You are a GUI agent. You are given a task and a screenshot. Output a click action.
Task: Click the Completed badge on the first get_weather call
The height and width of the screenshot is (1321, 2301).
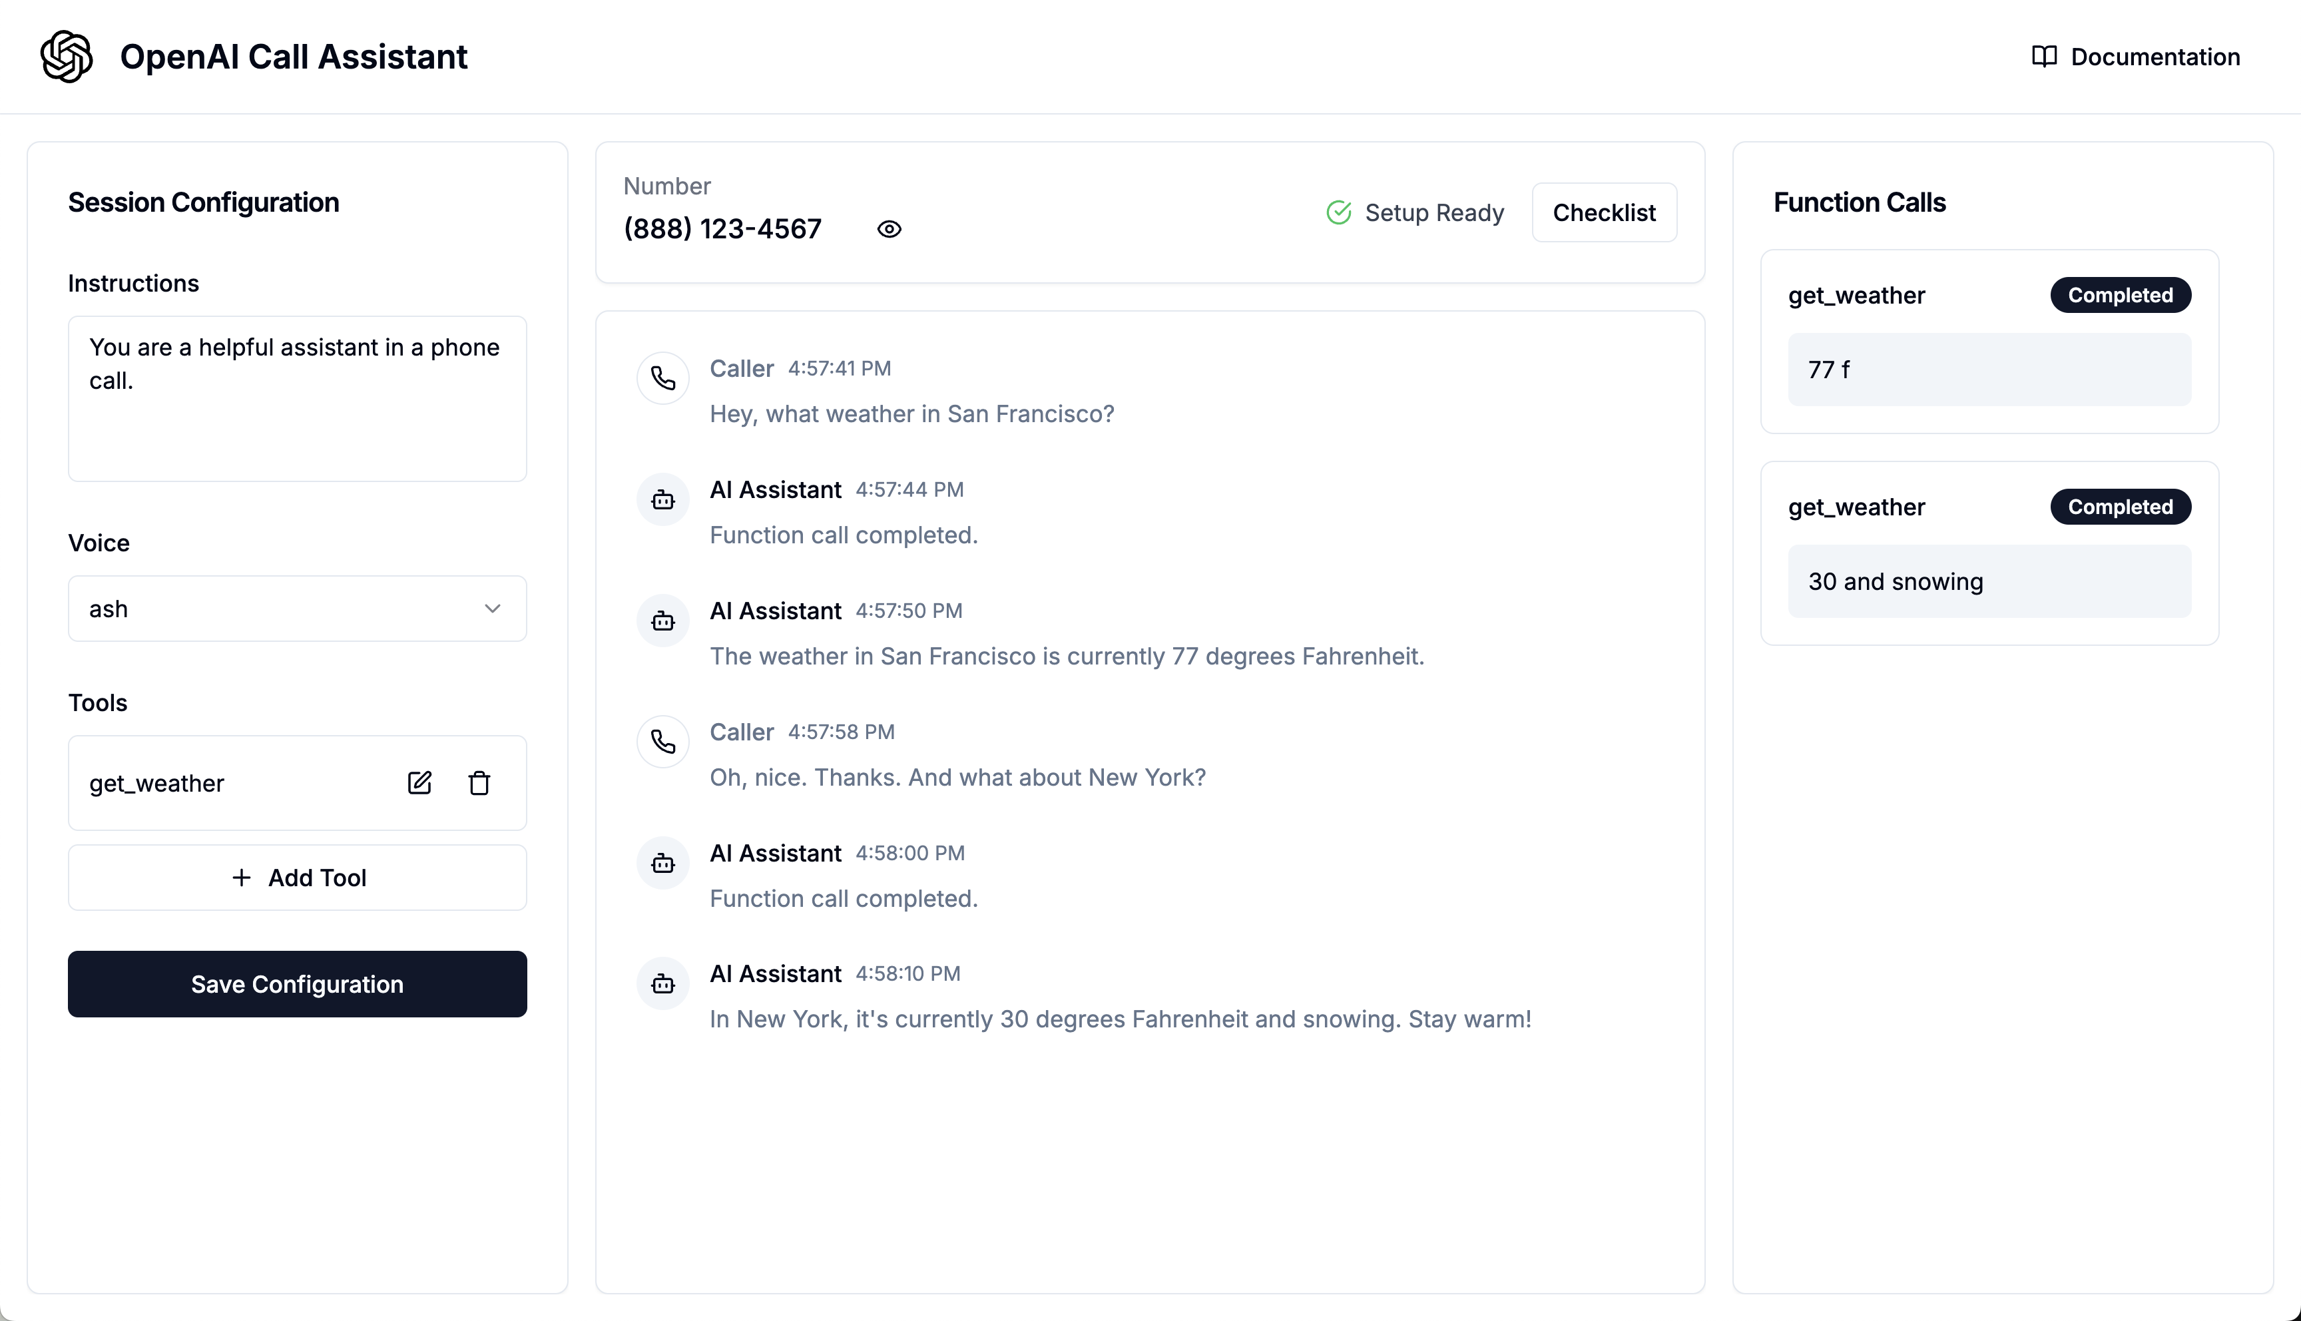(x=2120, y=295)
